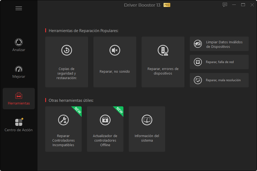Click the offline driver updater box icon
257x171 pixels.
105,120
